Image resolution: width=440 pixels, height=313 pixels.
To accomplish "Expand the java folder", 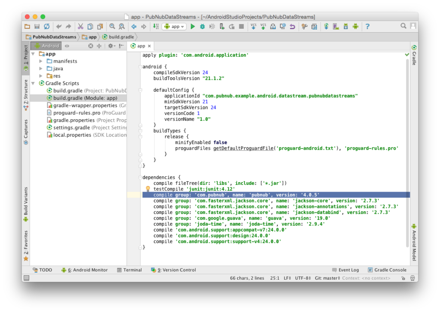I will tap(41, 69).
